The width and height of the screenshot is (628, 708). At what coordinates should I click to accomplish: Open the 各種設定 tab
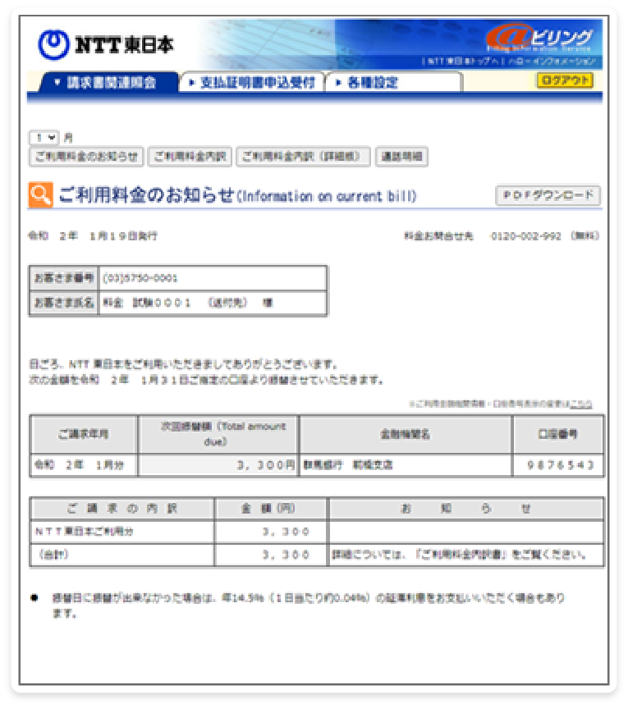[x=393, y=82]
